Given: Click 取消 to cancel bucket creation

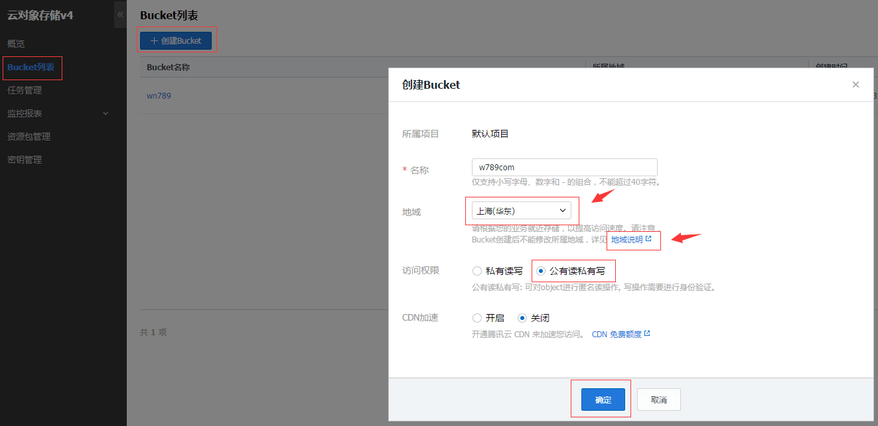Looking at the screenshot, I should pyautogui.click(x=658, y=399).
